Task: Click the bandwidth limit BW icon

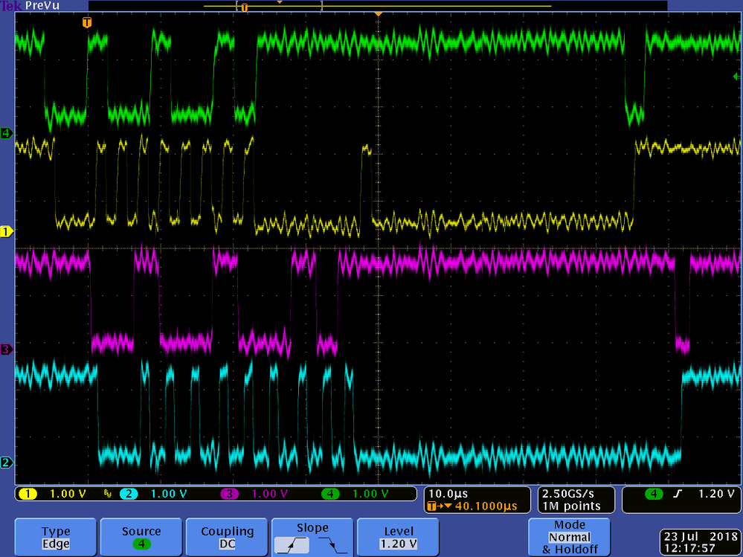Action: (x=108, y=495)
